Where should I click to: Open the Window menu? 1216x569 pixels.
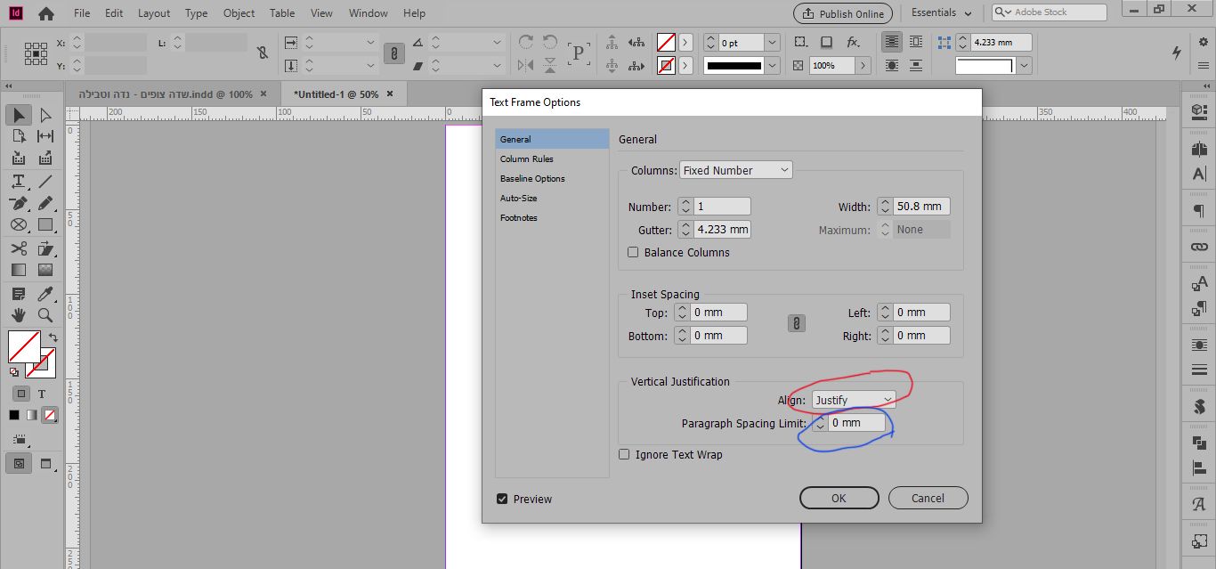pos(368,13)
